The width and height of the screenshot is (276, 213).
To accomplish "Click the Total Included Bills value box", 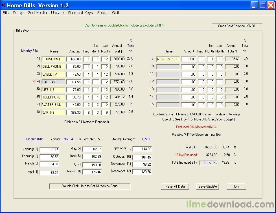I will (208, 163).
